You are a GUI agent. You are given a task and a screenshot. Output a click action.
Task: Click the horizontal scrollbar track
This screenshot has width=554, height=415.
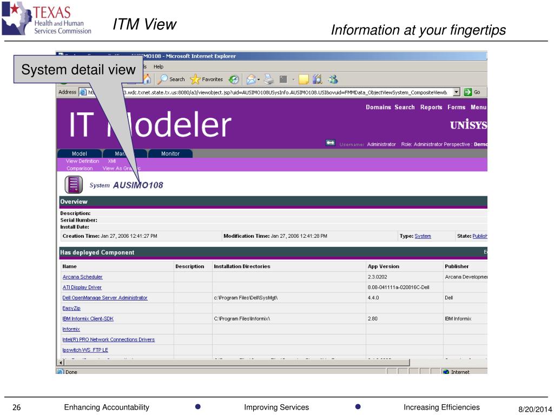[x=448, y=363]
